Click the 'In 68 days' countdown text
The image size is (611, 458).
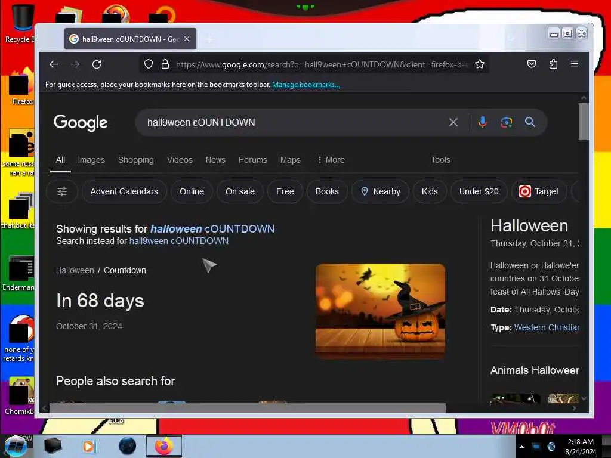coord(100,301)
